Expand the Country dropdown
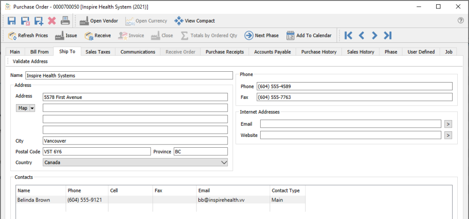Screen dimensions: 469x219 click(223, 163)
